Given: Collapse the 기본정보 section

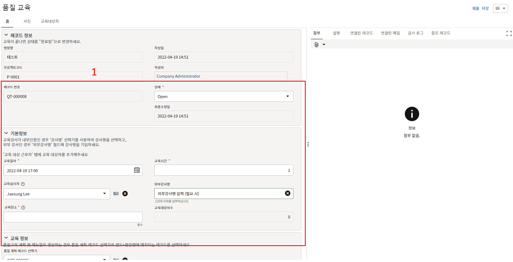Looking at the screenshot, I should tap(6, 133).
